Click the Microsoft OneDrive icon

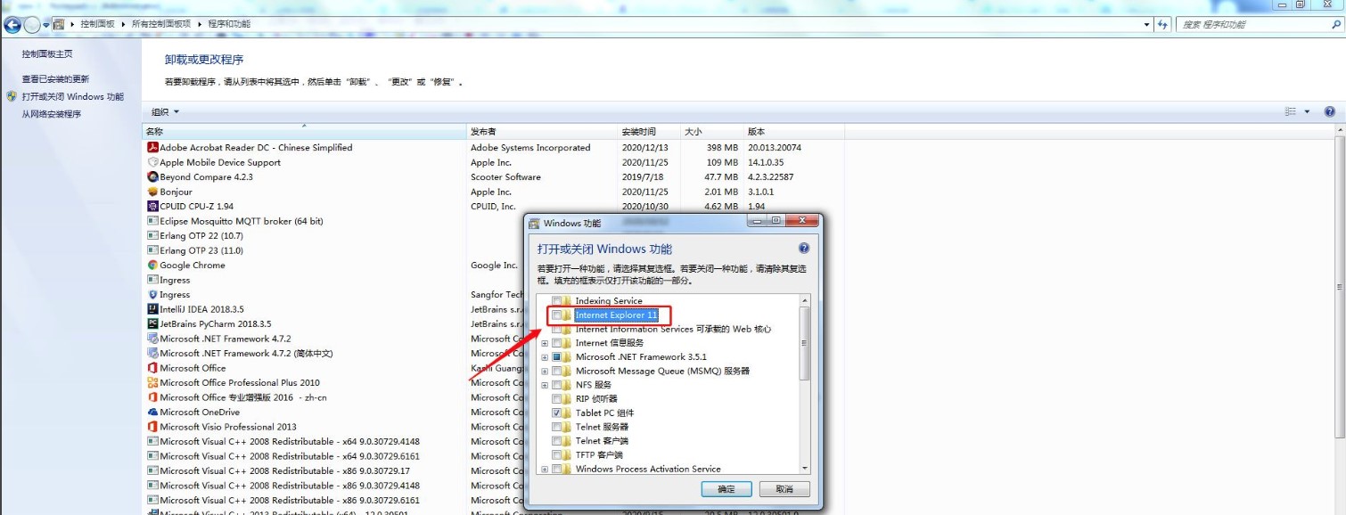pyautogui.click(x=152, y=413)
